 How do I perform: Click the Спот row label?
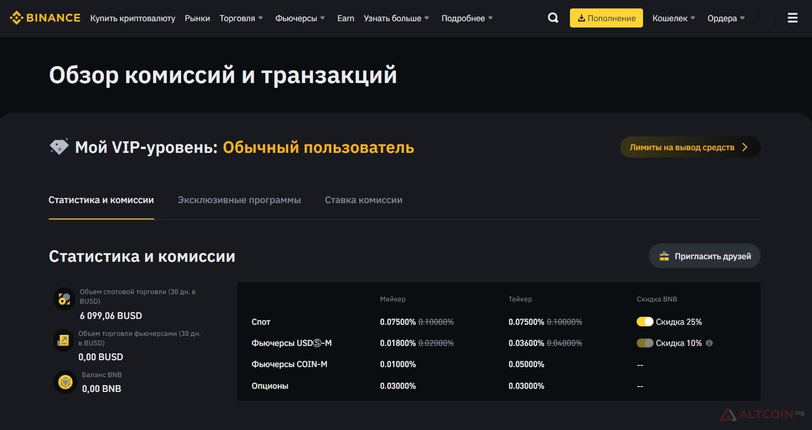[x=261, y=322]
